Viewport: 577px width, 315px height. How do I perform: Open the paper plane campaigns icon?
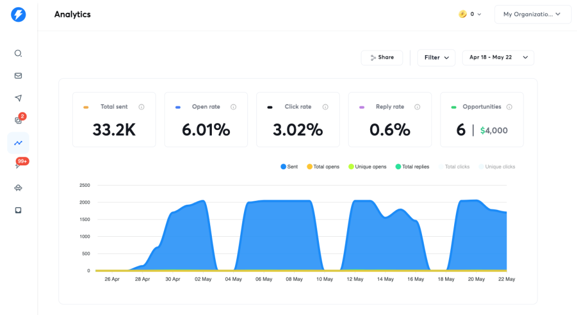click(18, 98)
